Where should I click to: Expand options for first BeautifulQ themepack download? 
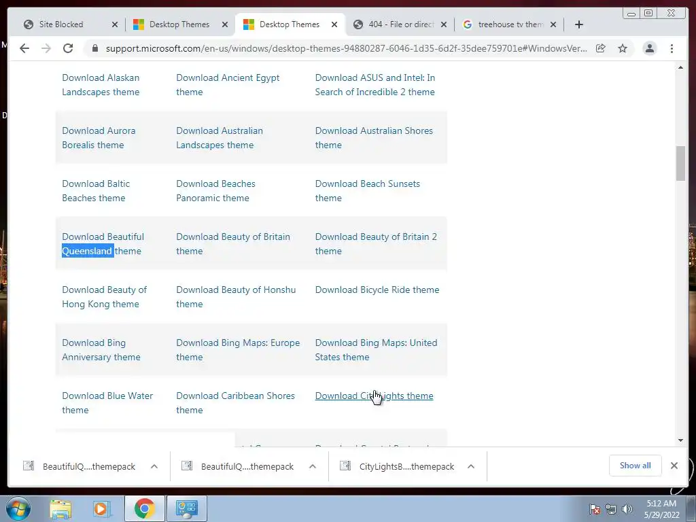154,466
